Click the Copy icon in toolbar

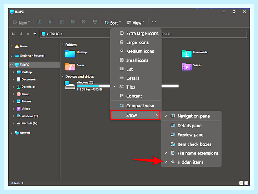51,22
